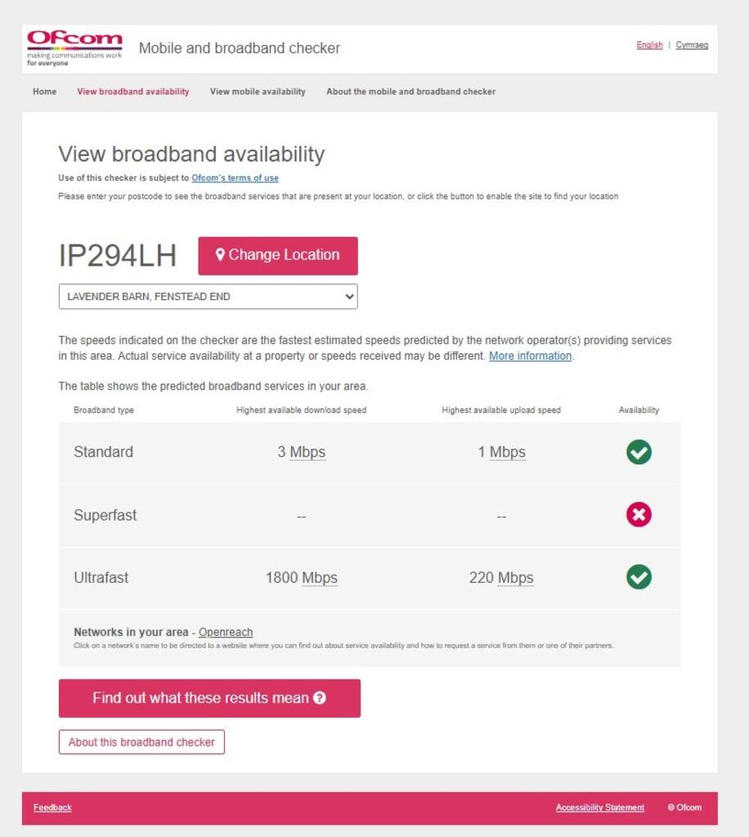Open About the mobile and broadband checker
This screenshot has width=749, height=837.
410,92
